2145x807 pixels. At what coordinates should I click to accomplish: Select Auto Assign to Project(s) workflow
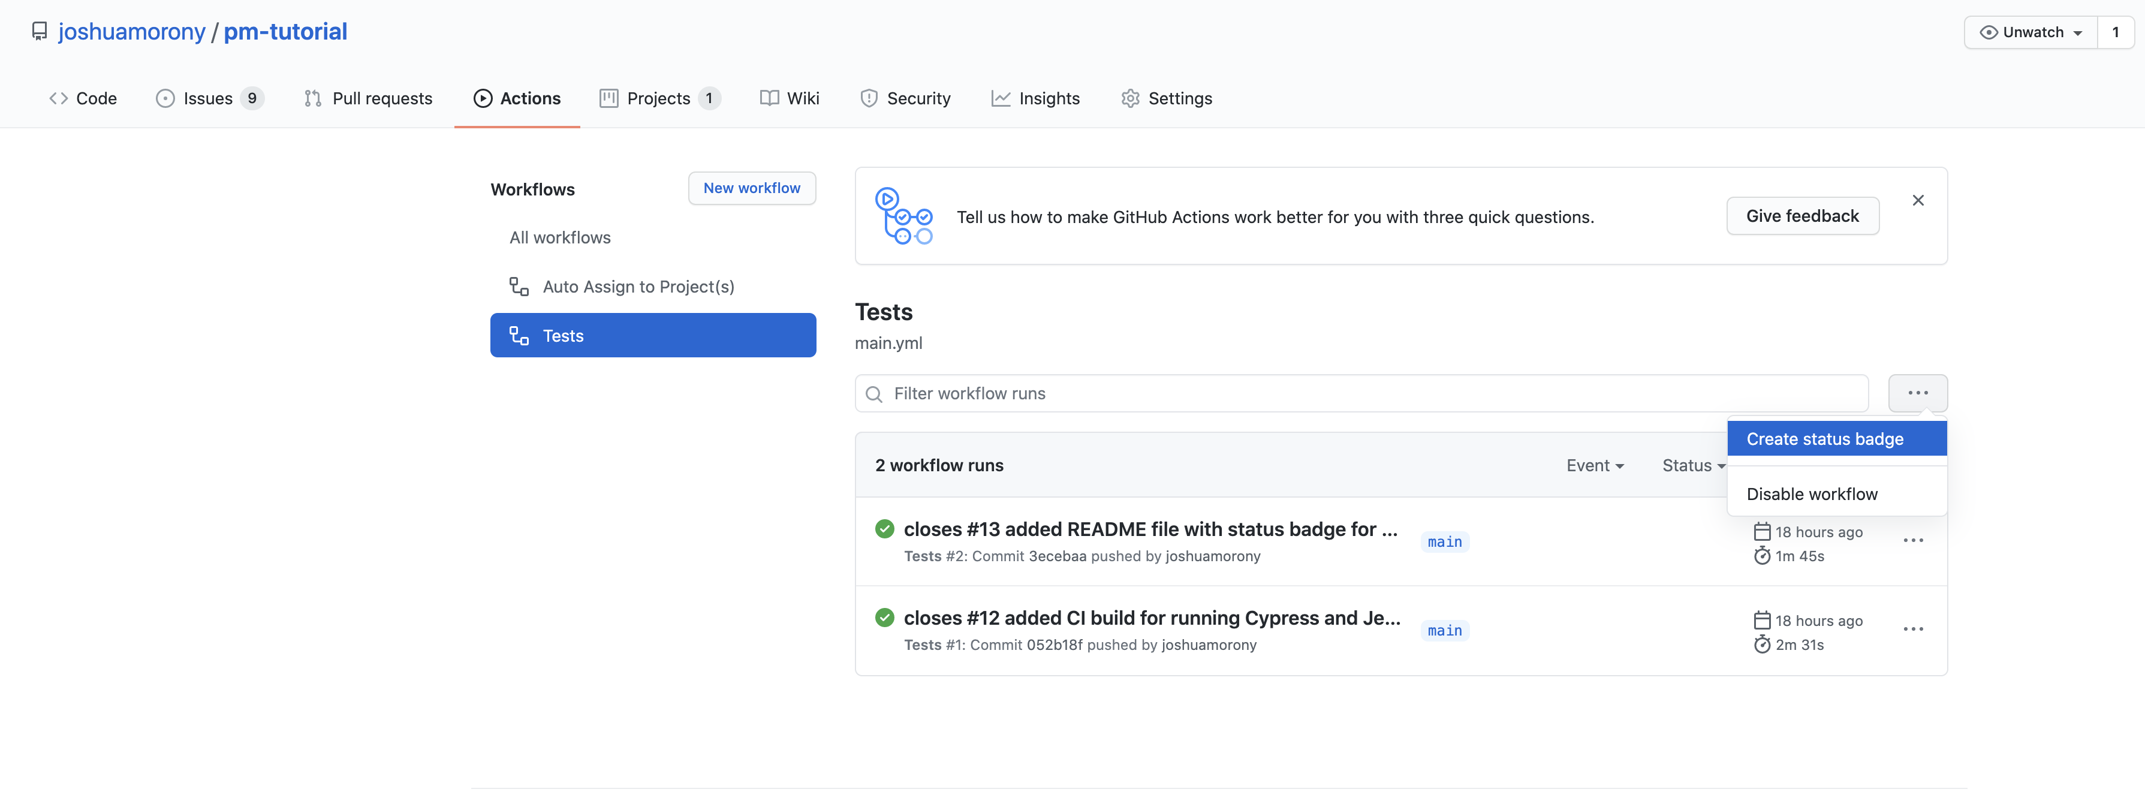pyautogui.click(x=653, y=287)
